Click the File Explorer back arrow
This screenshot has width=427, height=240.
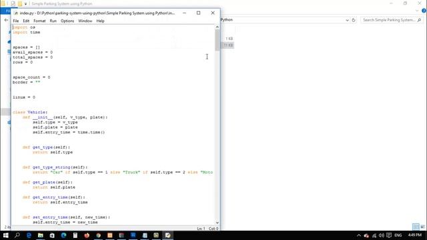6,20
